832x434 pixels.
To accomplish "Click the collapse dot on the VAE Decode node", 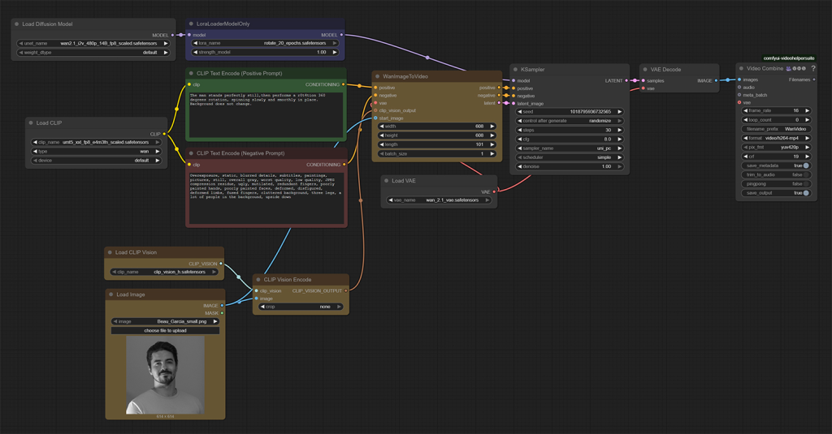I will tap(645, 70).
